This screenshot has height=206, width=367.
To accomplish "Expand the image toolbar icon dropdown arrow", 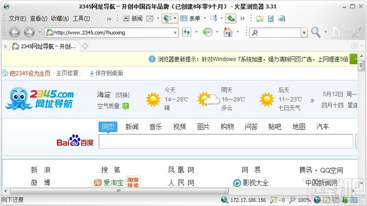I will (x=158, y=18).
